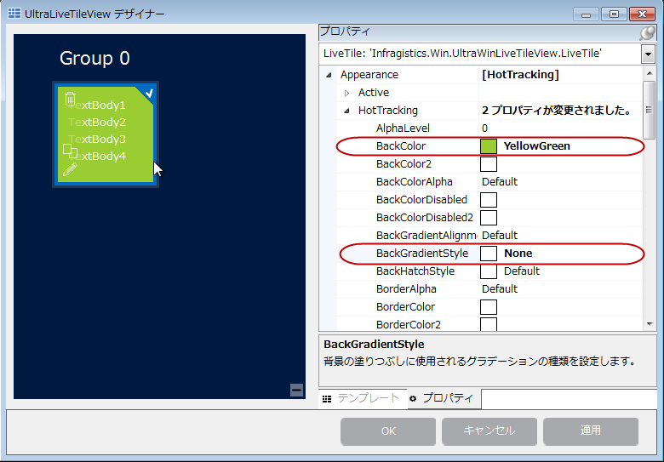Click TextBody2 on the live tile
664x462 pixels.
click(x=97, y=123)
